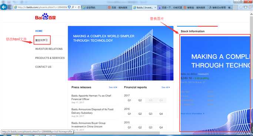Click the 'Making a complex world simpler' banner
Viewport: 253px width, 136px height.
[x=120, y=53]
